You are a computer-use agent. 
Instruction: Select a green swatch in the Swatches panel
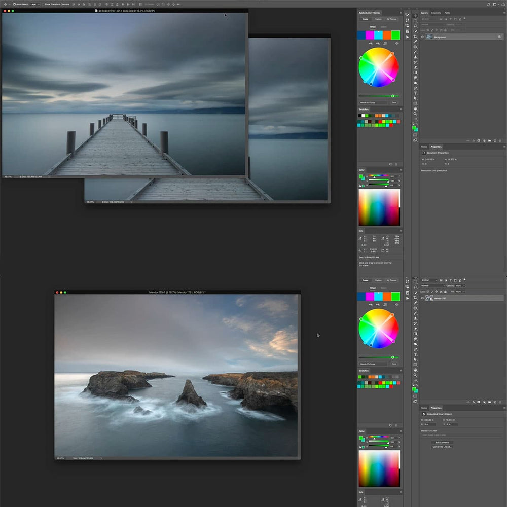[x=367, y=117]
